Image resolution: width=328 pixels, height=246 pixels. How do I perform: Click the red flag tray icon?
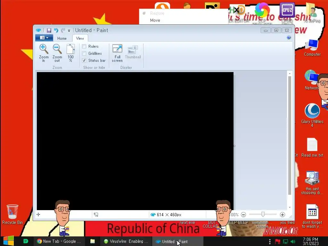click(278, 242)
